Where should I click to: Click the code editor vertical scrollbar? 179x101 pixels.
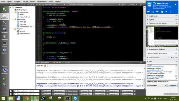(144, 34)
